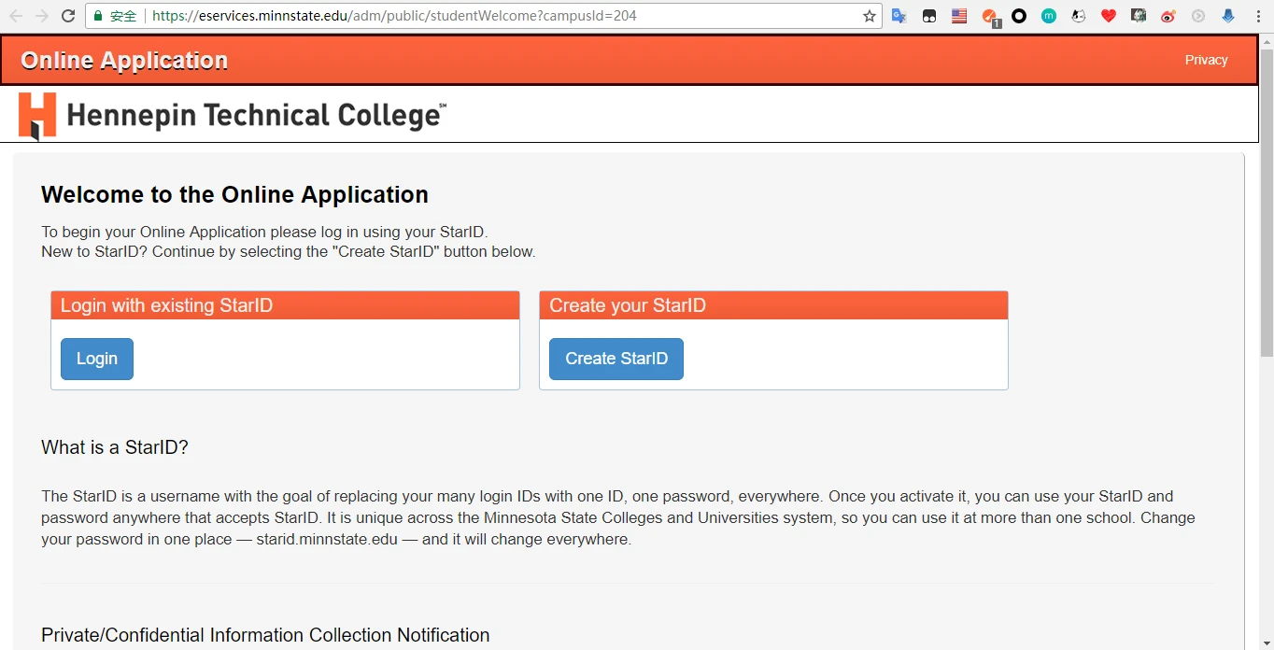The width and height of the screenshot is (1274, 650).
Task: Click the black circle extension icon
Action: 1019,16
